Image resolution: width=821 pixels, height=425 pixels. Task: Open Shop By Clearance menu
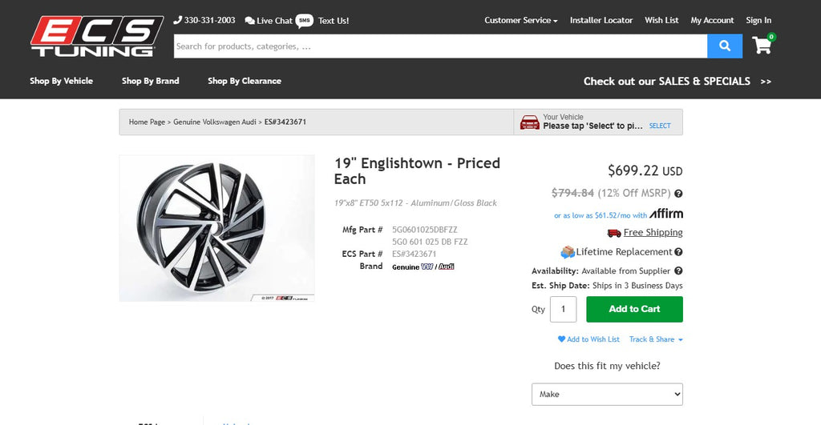coord(245,81)
